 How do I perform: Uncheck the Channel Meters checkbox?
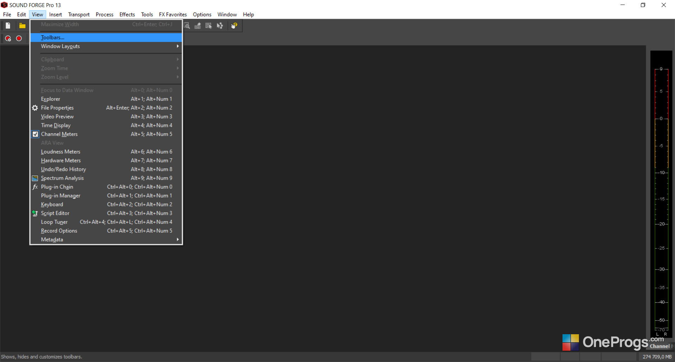click(x=35, y=134)
